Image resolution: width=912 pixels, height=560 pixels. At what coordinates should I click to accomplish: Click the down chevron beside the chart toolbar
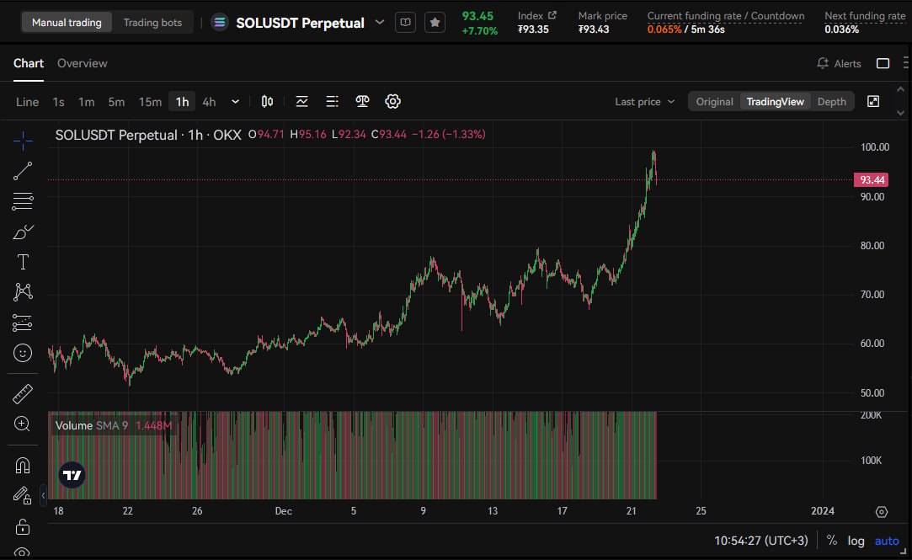[900, 113]
